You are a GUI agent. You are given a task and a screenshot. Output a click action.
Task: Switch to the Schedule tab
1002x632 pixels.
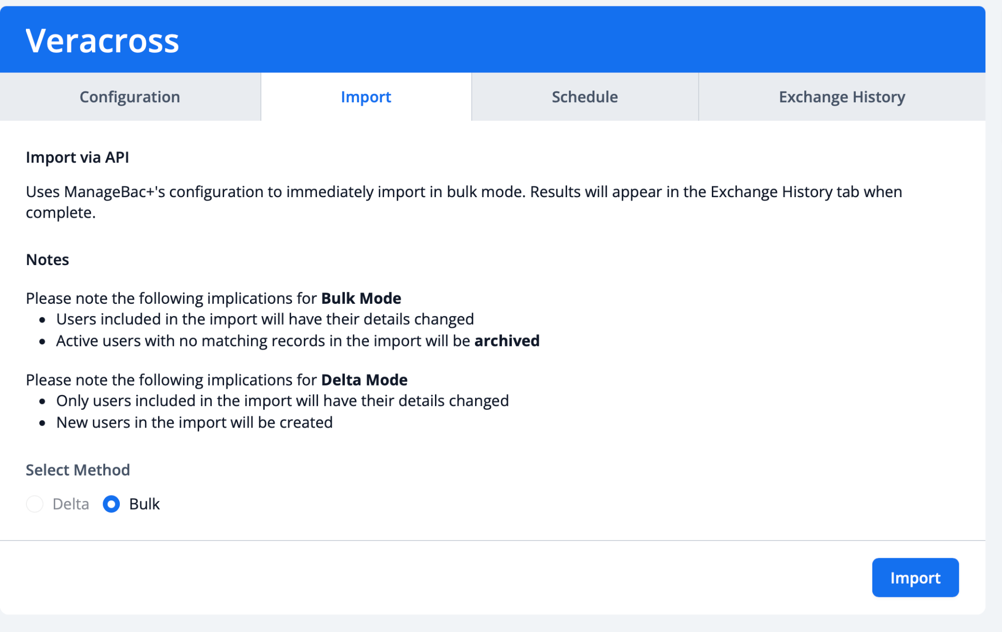pyautogui.click(x=585, y=97)
